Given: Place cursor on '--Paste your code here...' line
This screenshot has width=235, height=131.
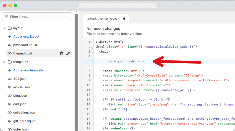Looking at the screenshot, I should 126,61.
